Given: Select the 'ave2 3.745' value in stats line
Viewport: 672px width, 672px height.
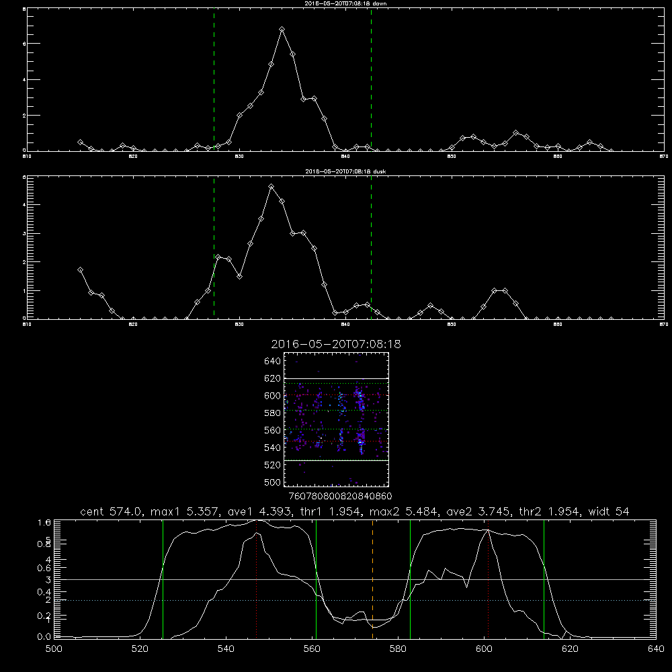Looking at the screenshot, I should coord(478,511).
